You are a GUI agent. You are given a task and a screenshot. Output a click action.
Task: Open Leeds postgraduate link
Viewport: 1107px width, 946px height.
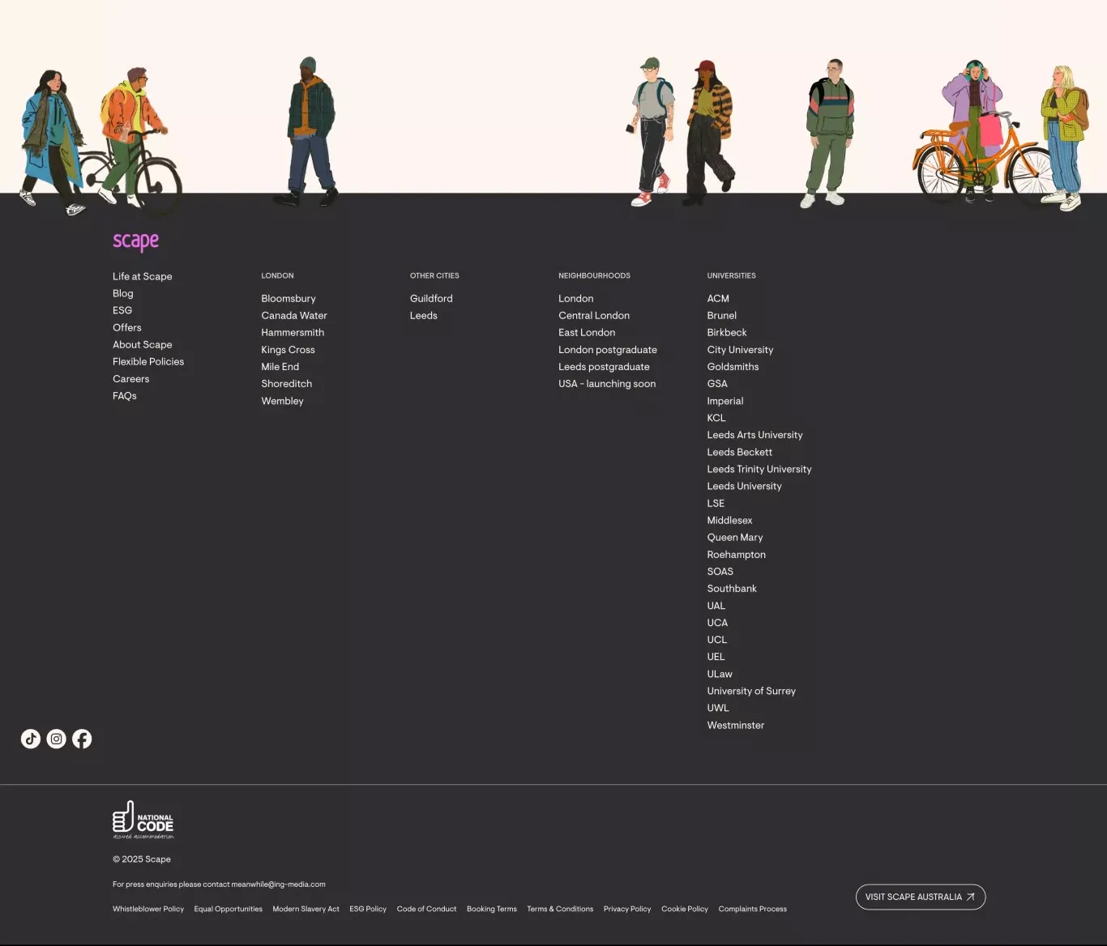604,366
